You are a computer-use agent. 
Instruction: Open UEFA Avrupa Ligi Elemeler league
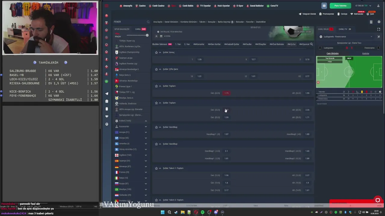131,109
